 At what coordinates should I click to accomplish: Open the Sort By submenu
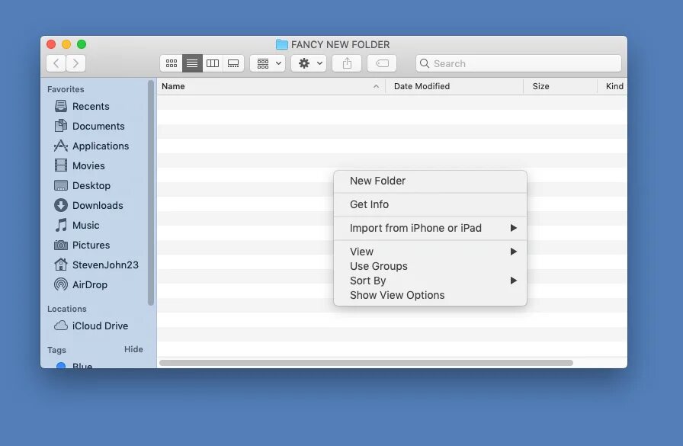430,281
